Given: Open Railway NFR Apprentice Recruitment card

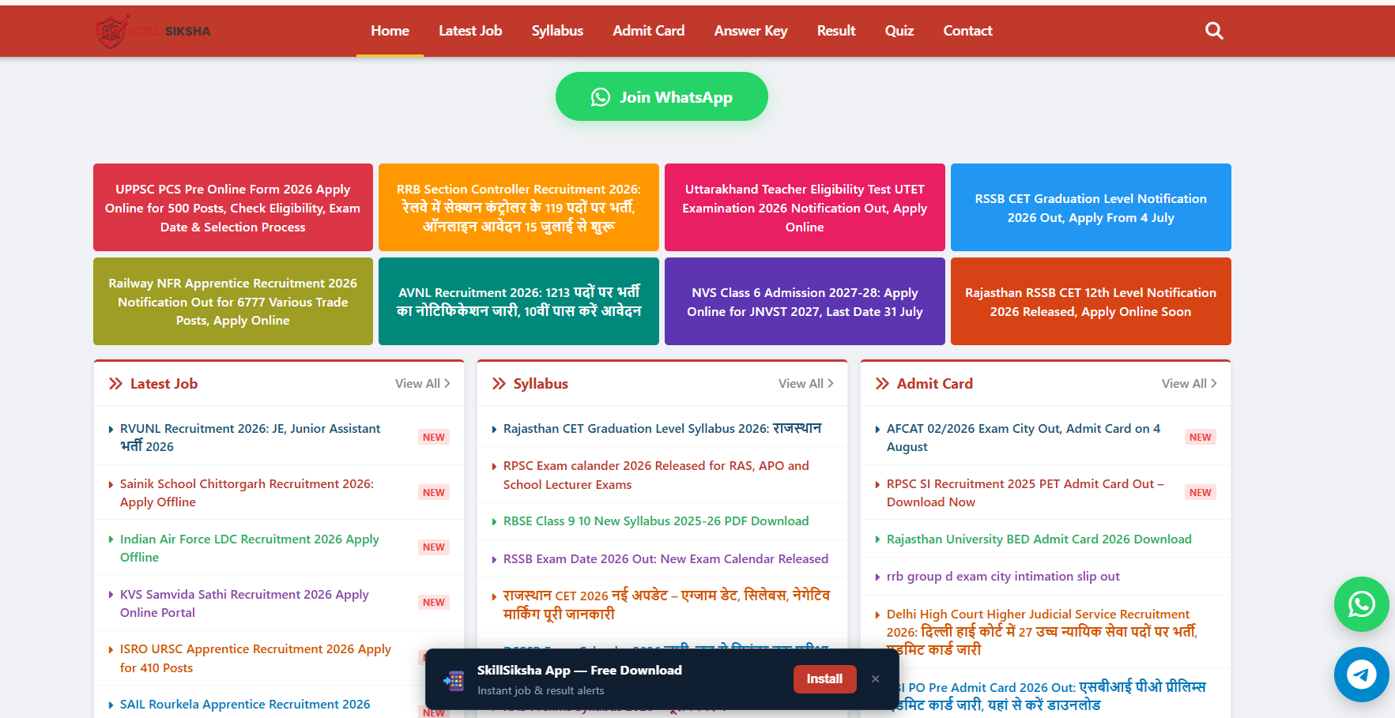Looking at the screenshot, I should pyautogui.click(x=233, y=302).
